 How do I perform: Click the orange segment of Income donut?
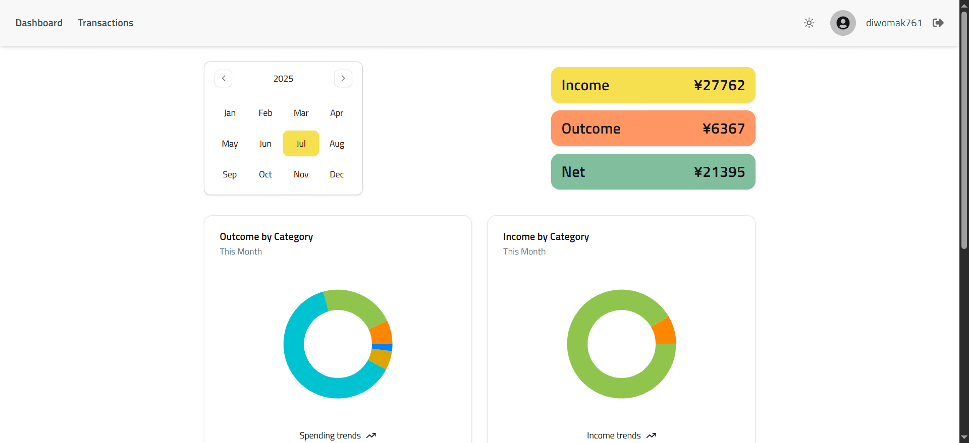(x=664, y=333)
